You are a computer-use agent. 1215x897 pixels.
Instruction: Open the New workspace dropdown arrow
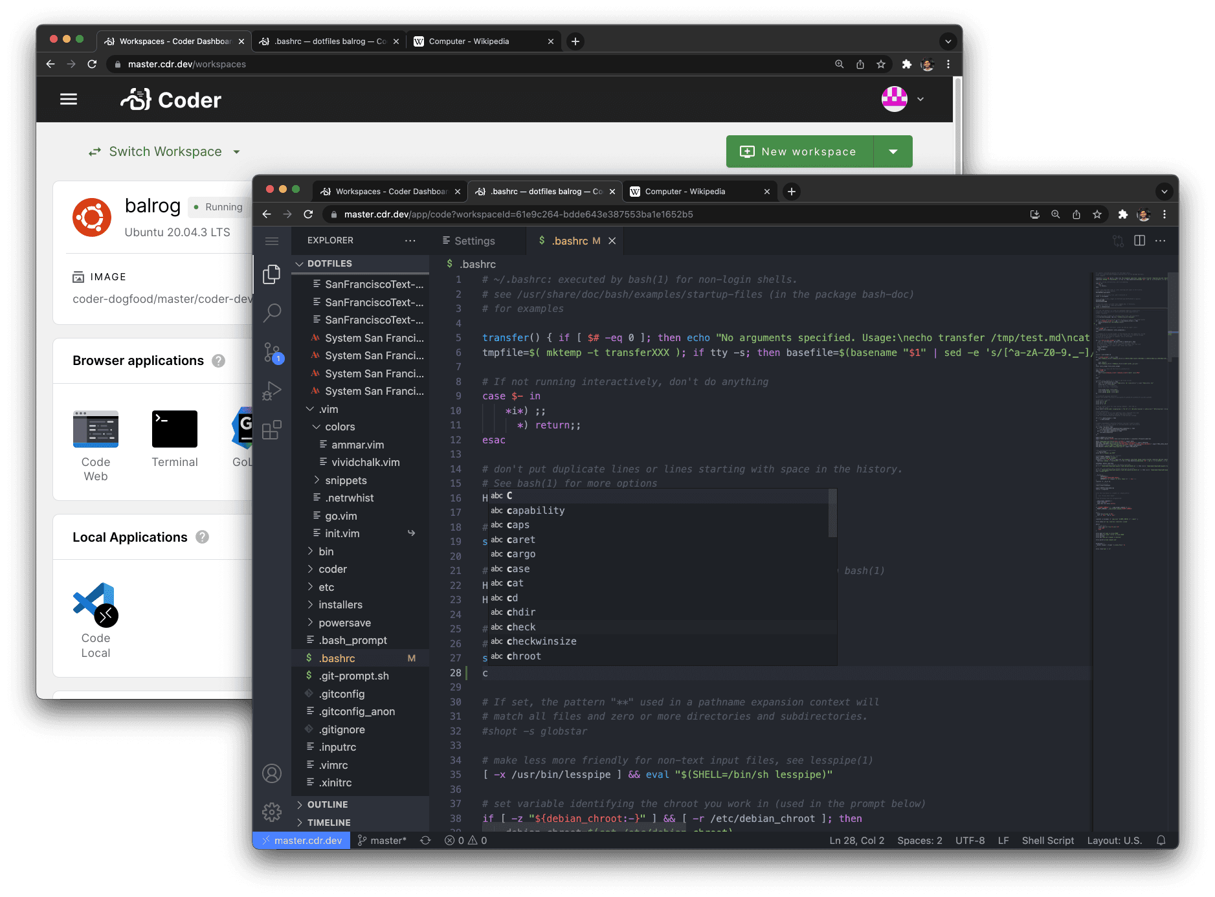893,151
